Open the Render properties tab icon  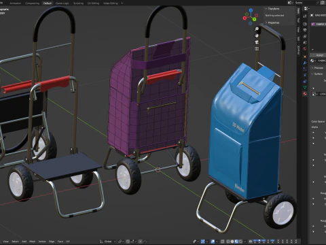[x=305, y=24]
